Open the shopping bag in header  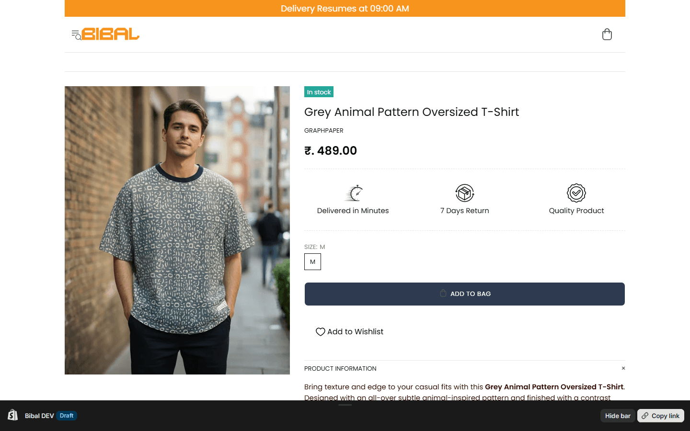(607, 34)
